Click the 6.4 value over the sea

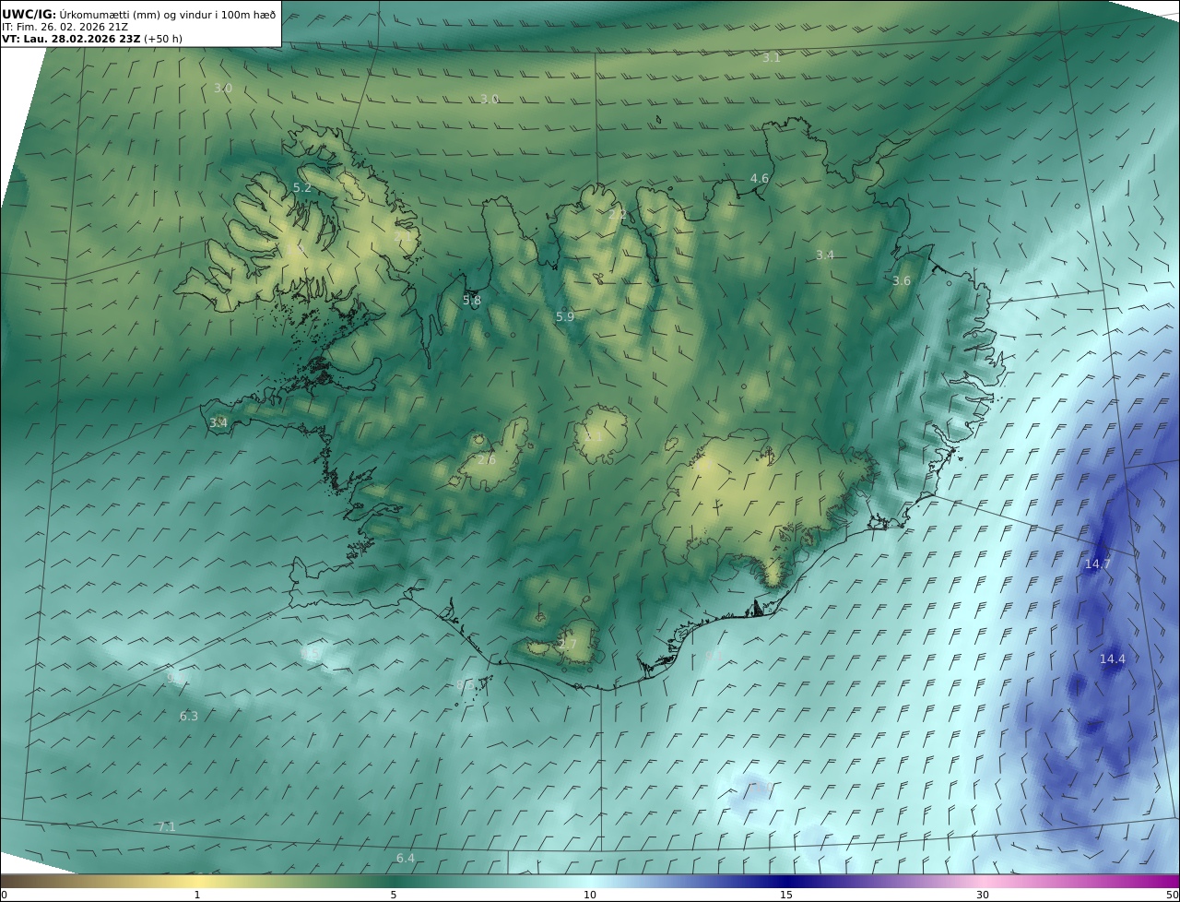pos(406,858)
